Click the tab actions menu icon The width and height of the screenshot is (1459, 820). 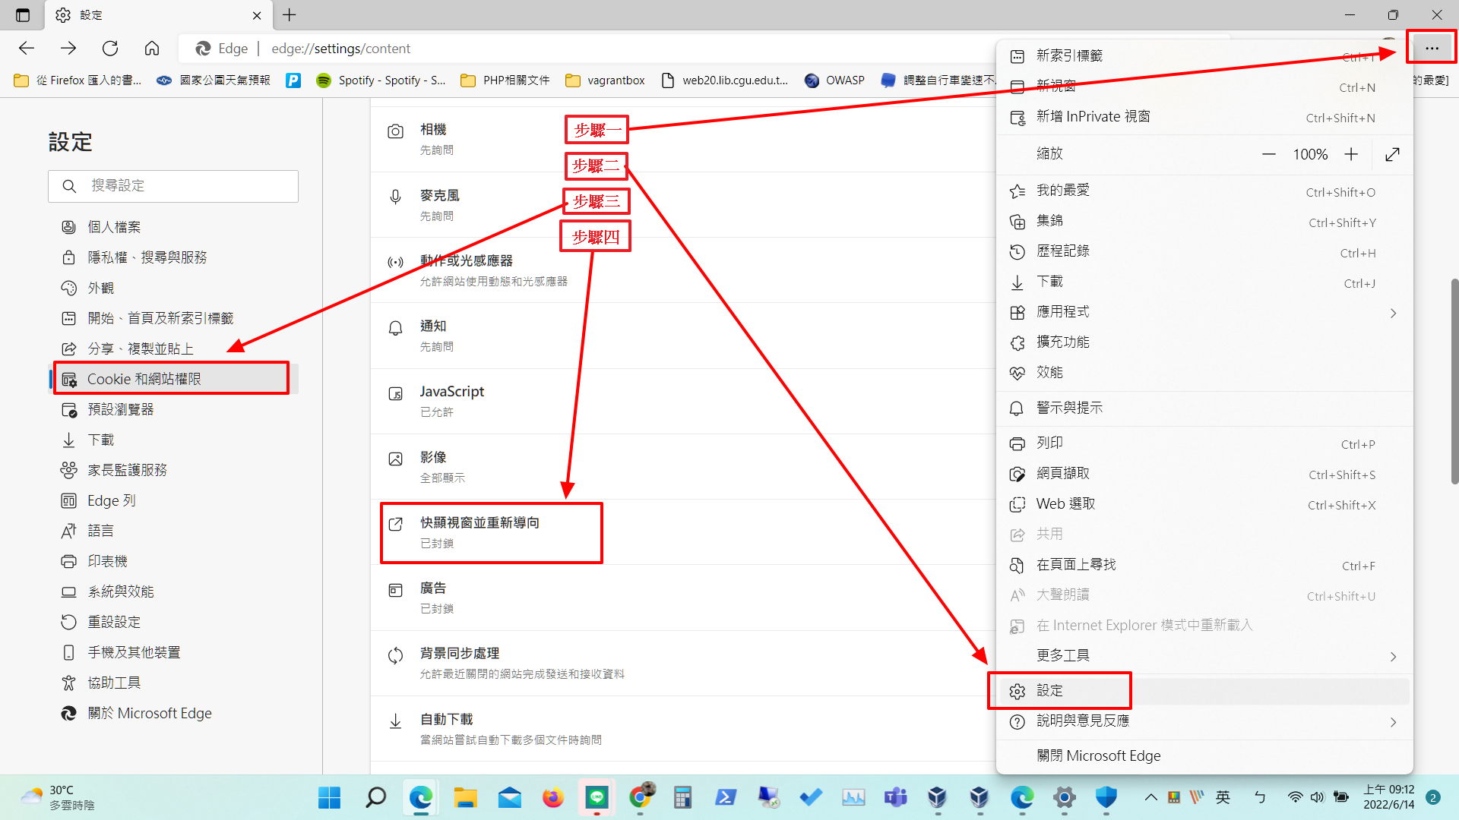pyautogui.click(x=23, y=14)
